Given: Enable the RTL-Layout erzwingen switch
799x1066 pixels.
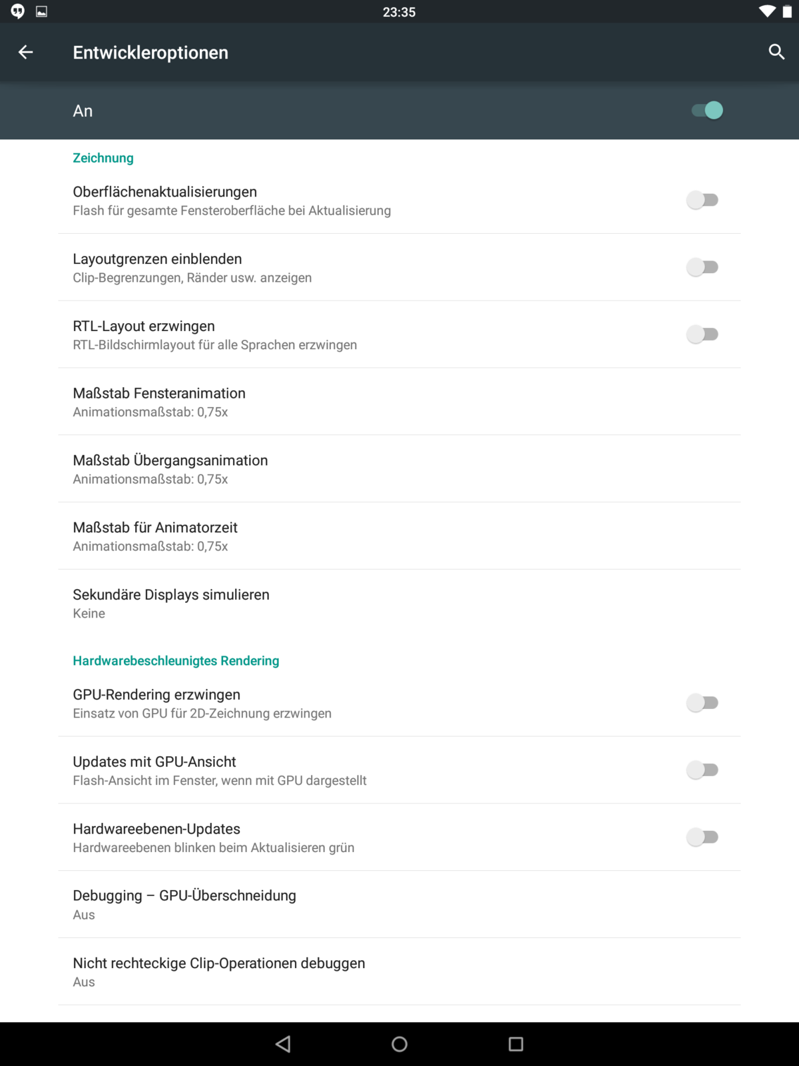Looking at the screenshot, I should [x=702, y=334].
